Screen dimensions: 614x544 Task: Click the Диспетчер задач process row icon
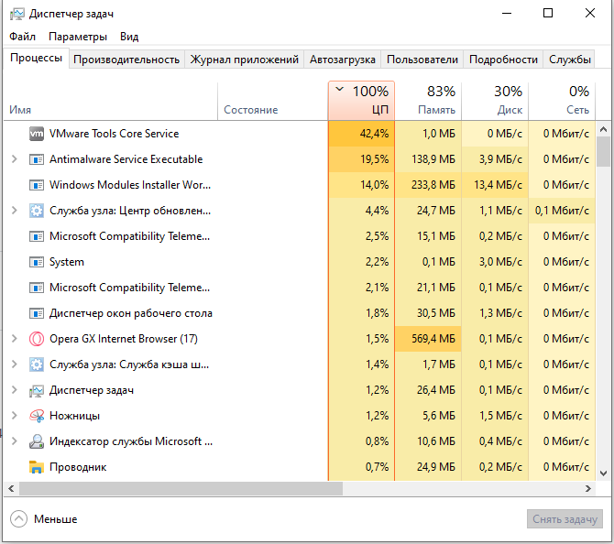click(37, 390)
